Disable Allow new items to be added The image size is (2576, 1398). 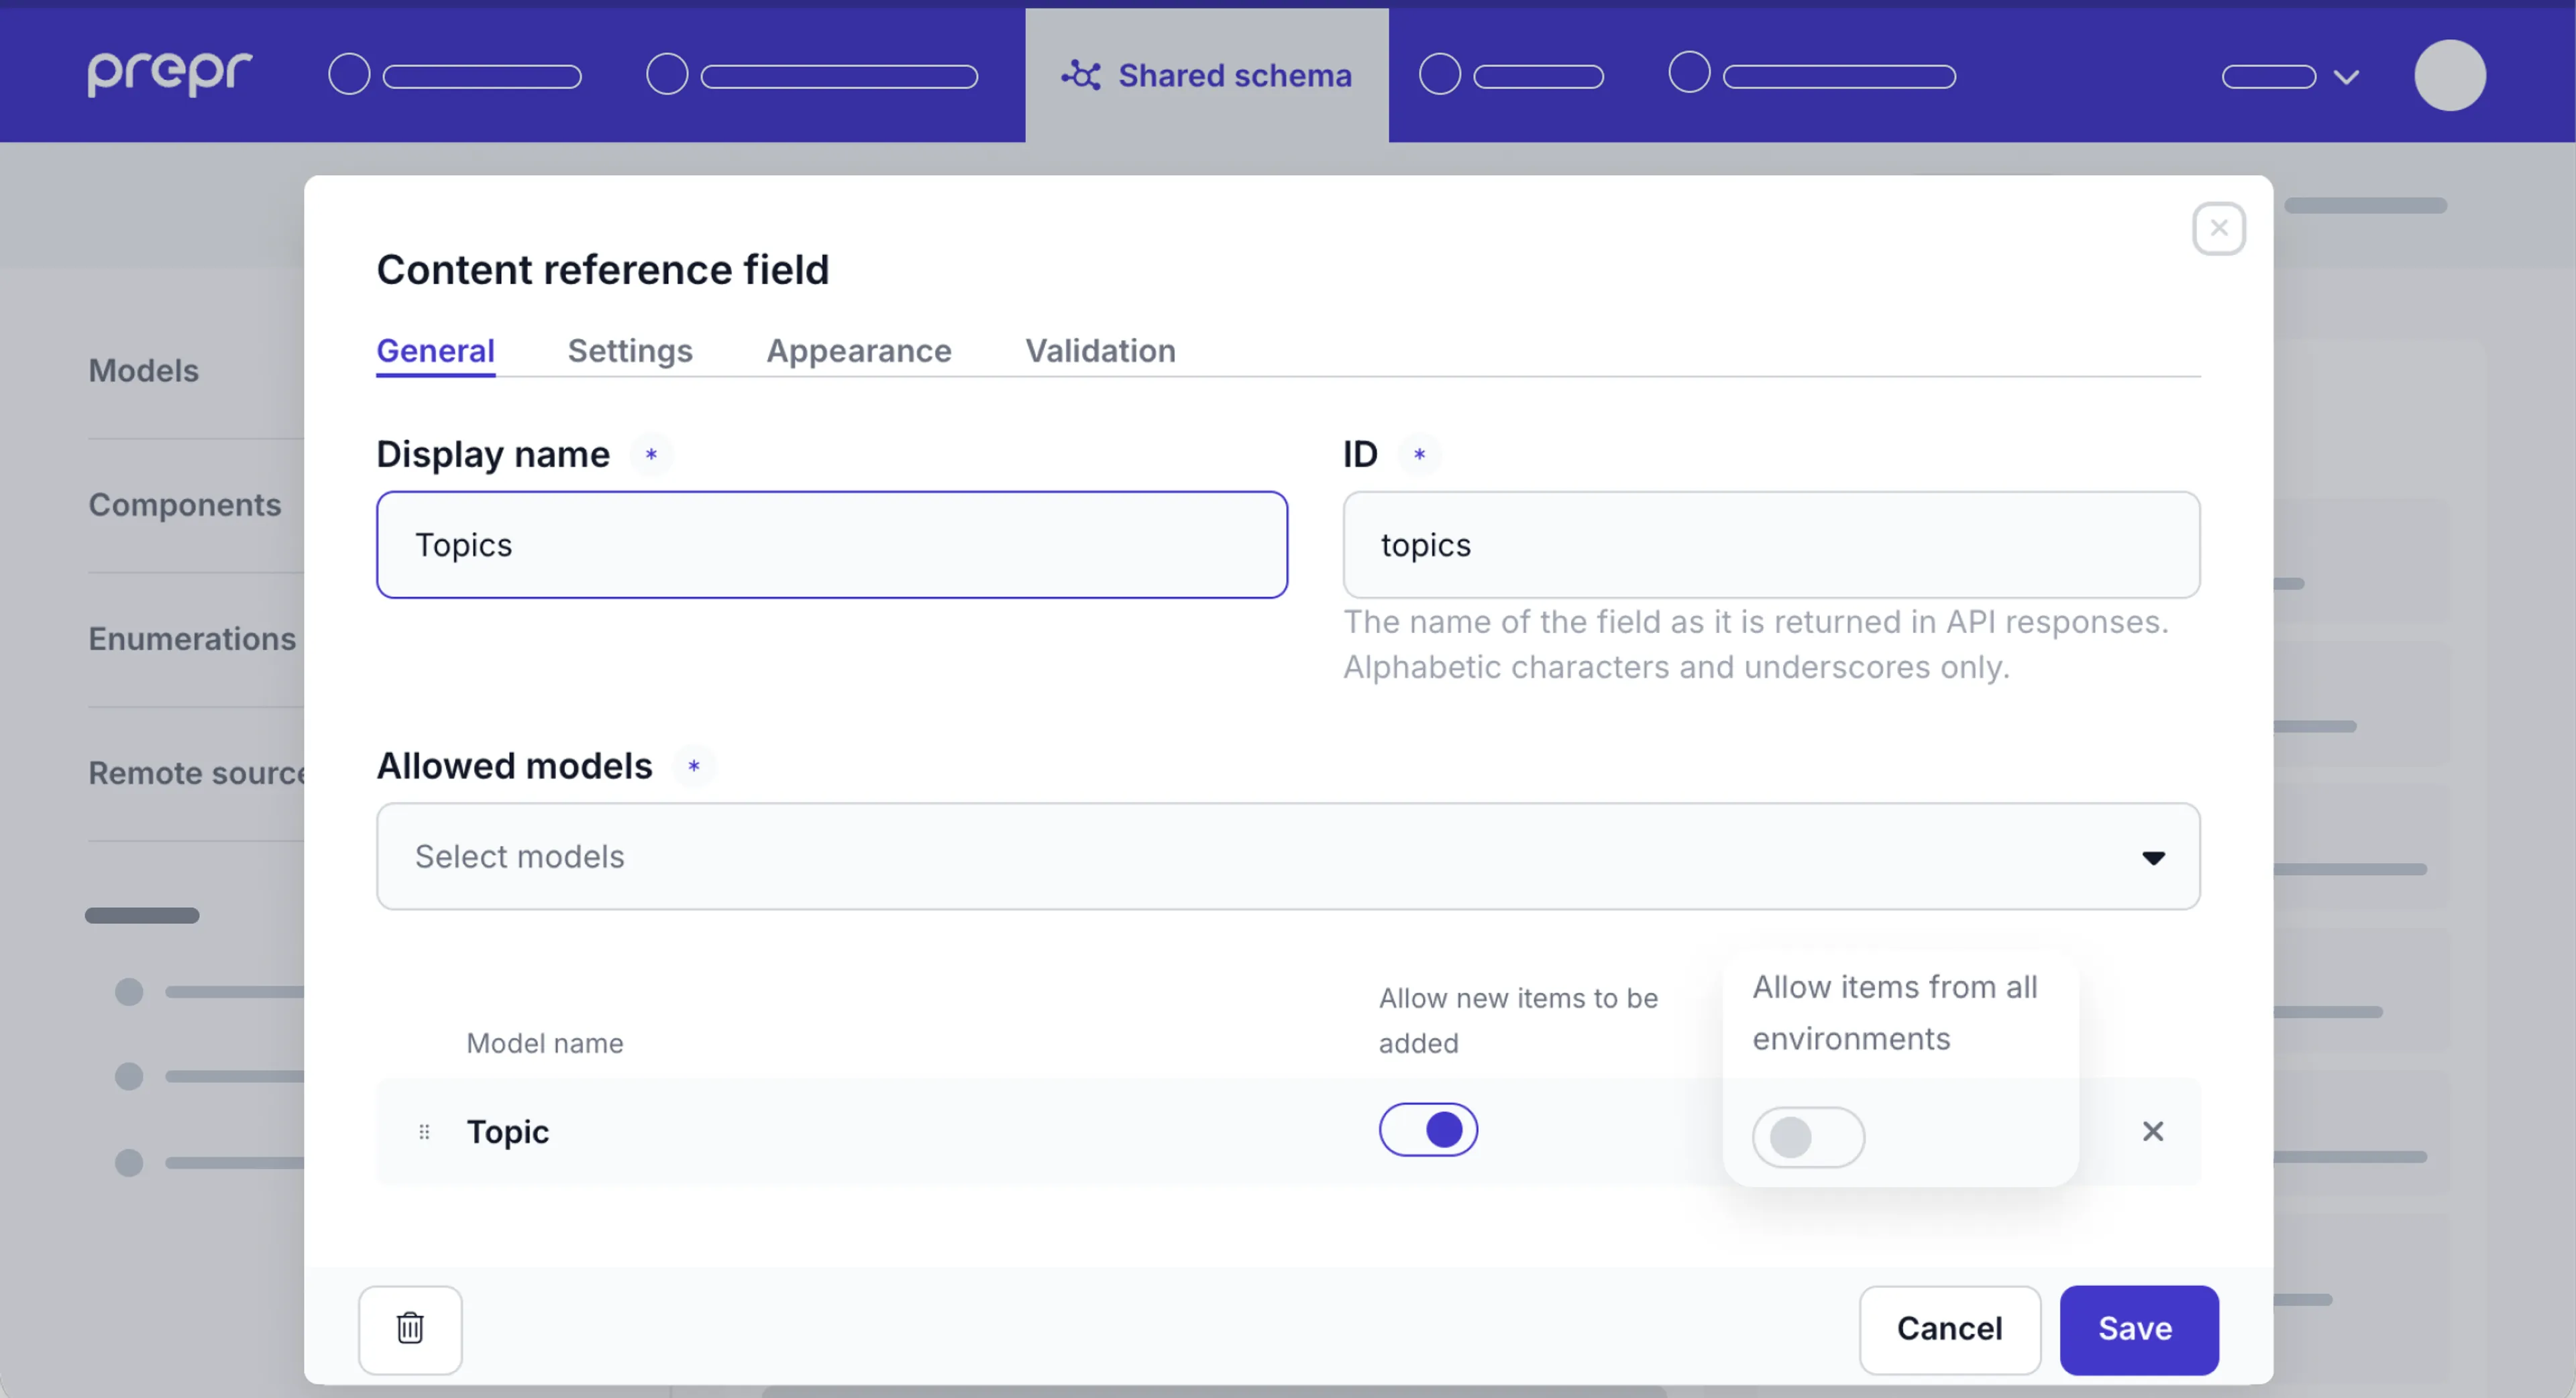click(1427, 1130)
